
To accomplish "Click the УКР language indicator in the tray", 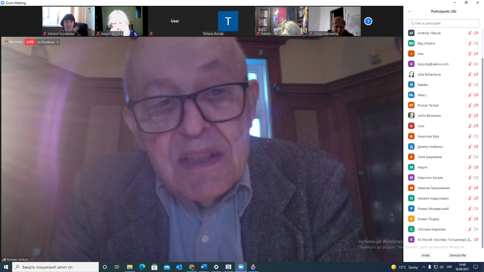I will point(449,267).
